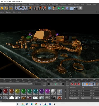Open the Mesh menu
Image resolution: width=99 pixels, height=106 pixels.
[7, 4]
